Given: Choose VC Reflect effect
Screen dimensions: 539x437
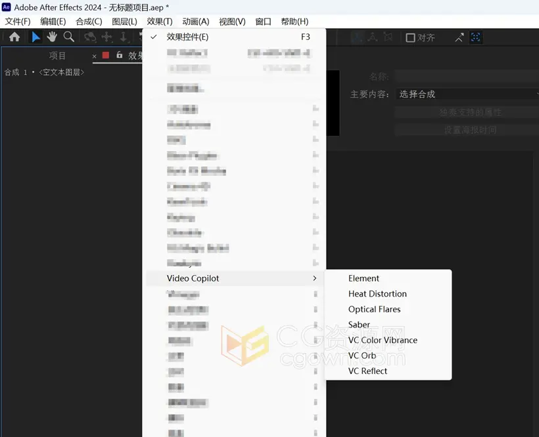Looking at the screenshot, I should (x=367, y=371).
